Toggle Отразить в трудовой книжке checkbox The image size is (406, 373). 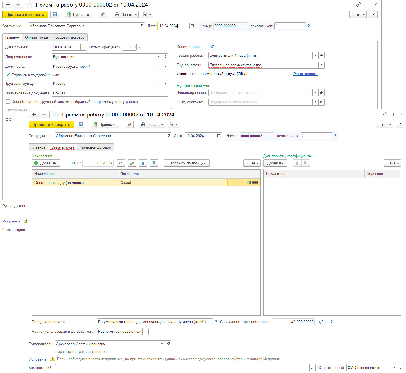click(8, 75)
